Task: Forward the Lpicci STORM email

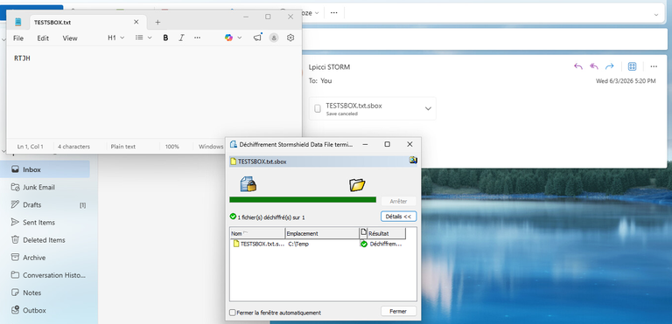Action: click(609, 66)
